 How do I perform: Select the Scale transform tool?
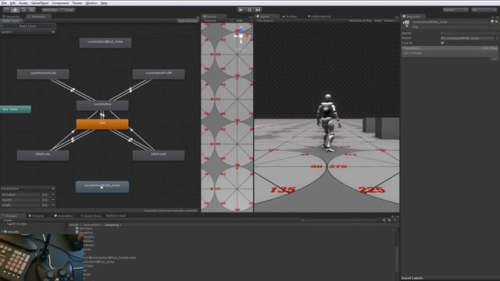click(x=32, y=10)
